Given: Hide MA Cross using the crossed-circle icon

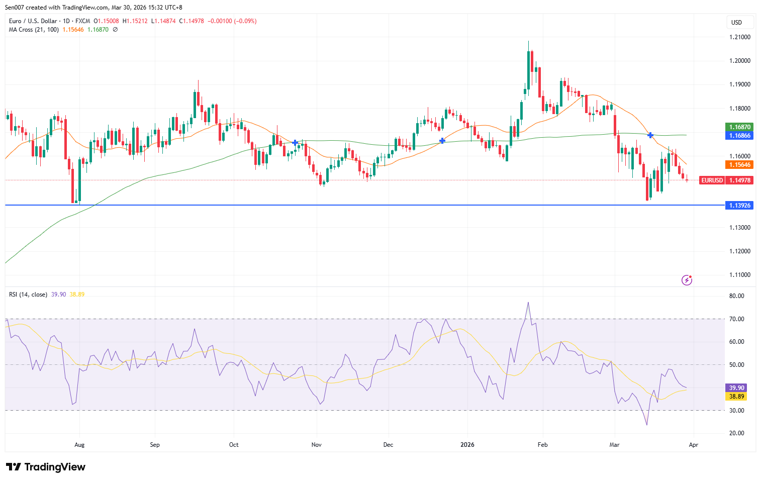Looking at the screenshot, I should [x=114, y=30].
